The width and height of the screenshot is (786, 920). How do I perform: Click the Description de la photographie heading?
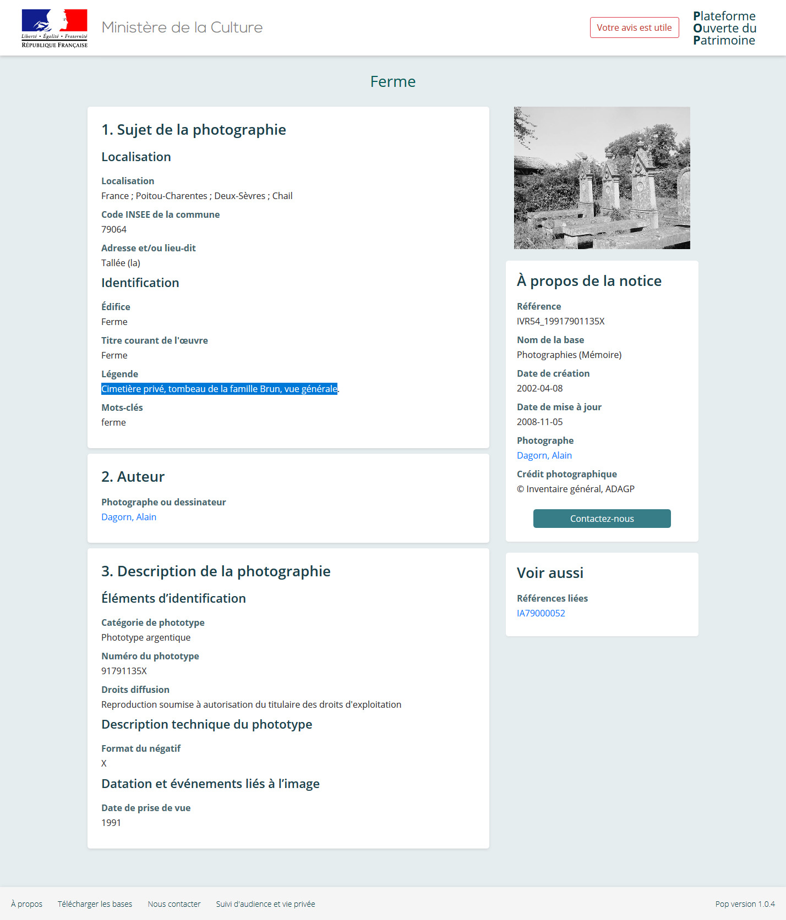[x=216, y=571]
